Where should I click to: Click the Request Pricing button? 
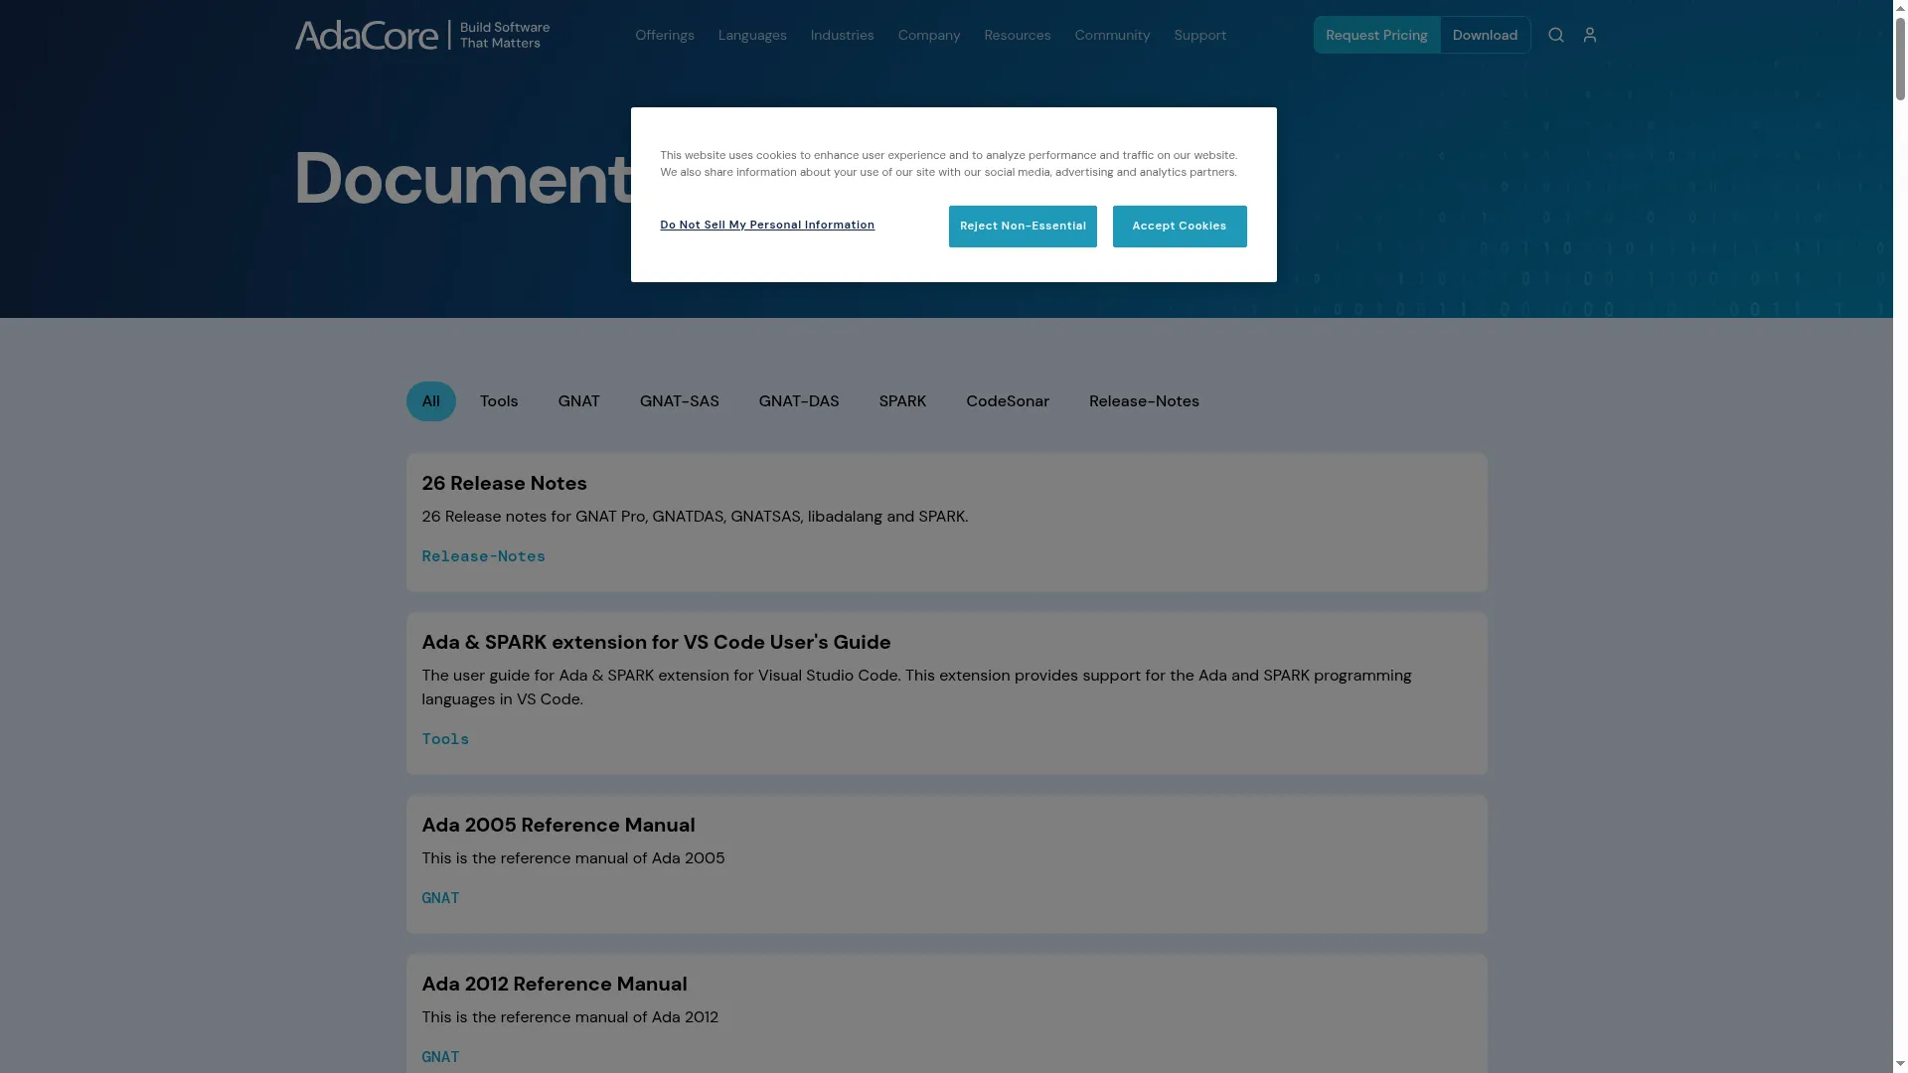pyautogui.click(x=1376, y=35)
